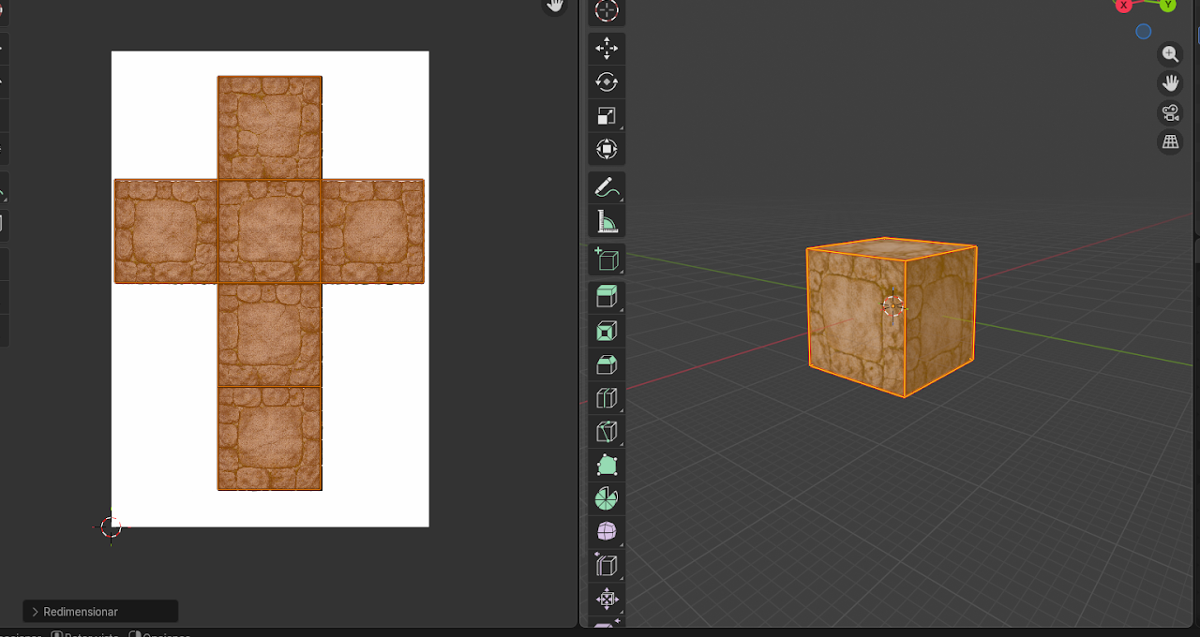Choose the Spin tool
The width and height of the screenshot is (1200, 637).
click(607, 498)
